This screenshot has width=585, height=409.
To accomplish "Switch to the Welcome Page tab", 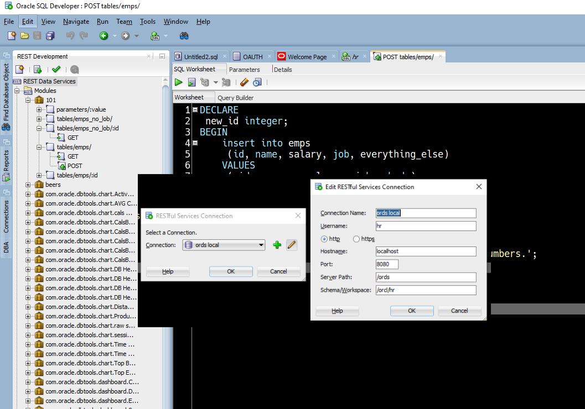I will tap(307, 56).
